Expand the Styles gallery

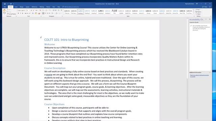(x=193, y=13)
